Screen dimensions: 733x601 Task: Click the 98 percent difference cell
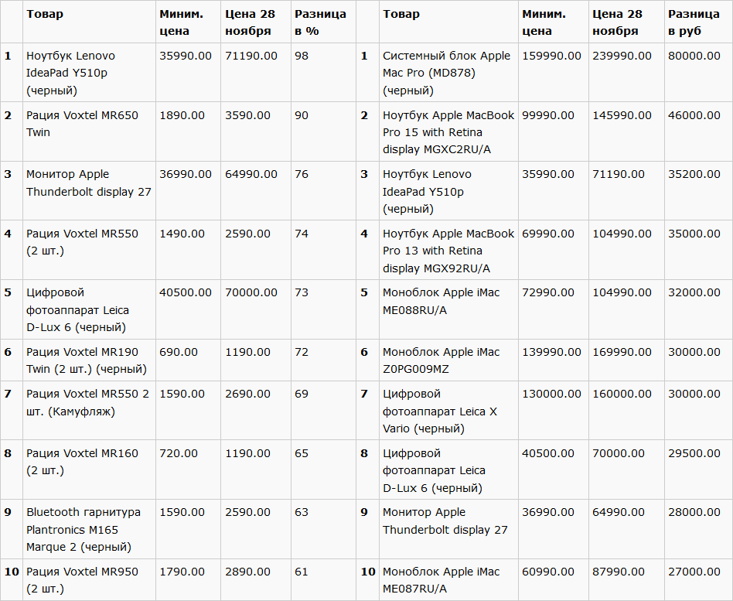pyautogui.click(x=323, y=73)
